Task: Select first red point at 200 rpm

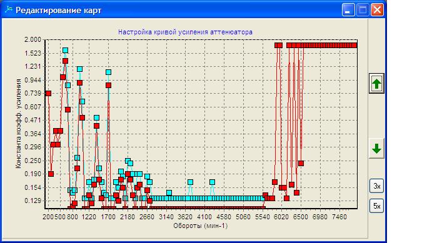Action: click(48, 93)
